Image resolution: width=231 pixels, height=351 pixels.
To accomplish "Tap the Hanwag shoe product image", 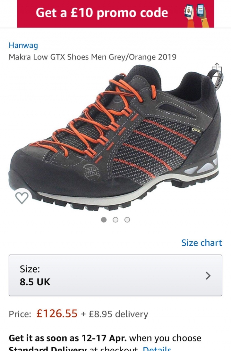I will [116, 138].
